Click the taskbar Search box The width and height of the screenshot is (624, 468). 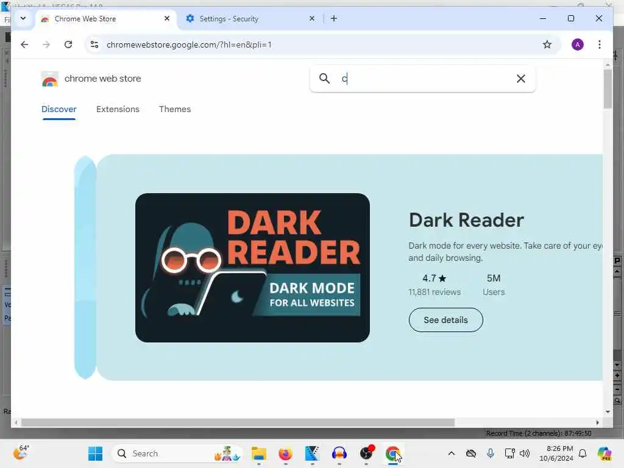177,453
